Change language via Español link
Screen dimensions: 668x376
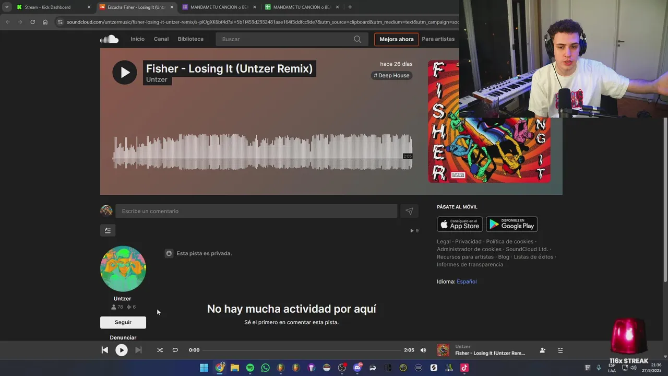[x=467, y=281]
